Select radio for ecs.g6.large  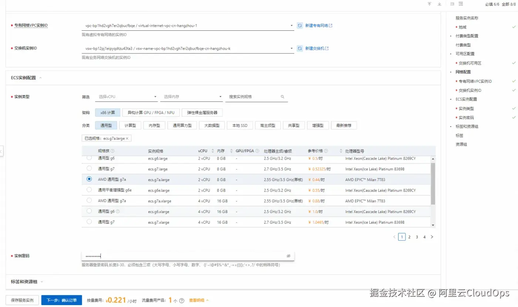(x=89, y=158)
